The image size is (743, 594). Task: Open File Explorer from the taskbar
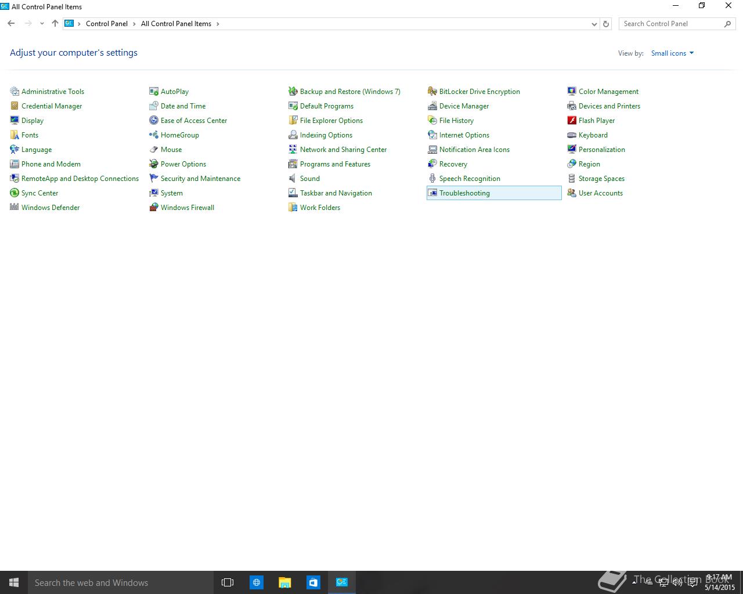[x=284, y=582]
